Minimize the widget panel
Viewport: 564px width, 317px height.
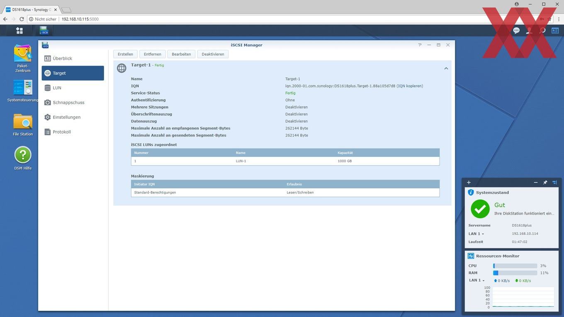click(x=536, y=182)
